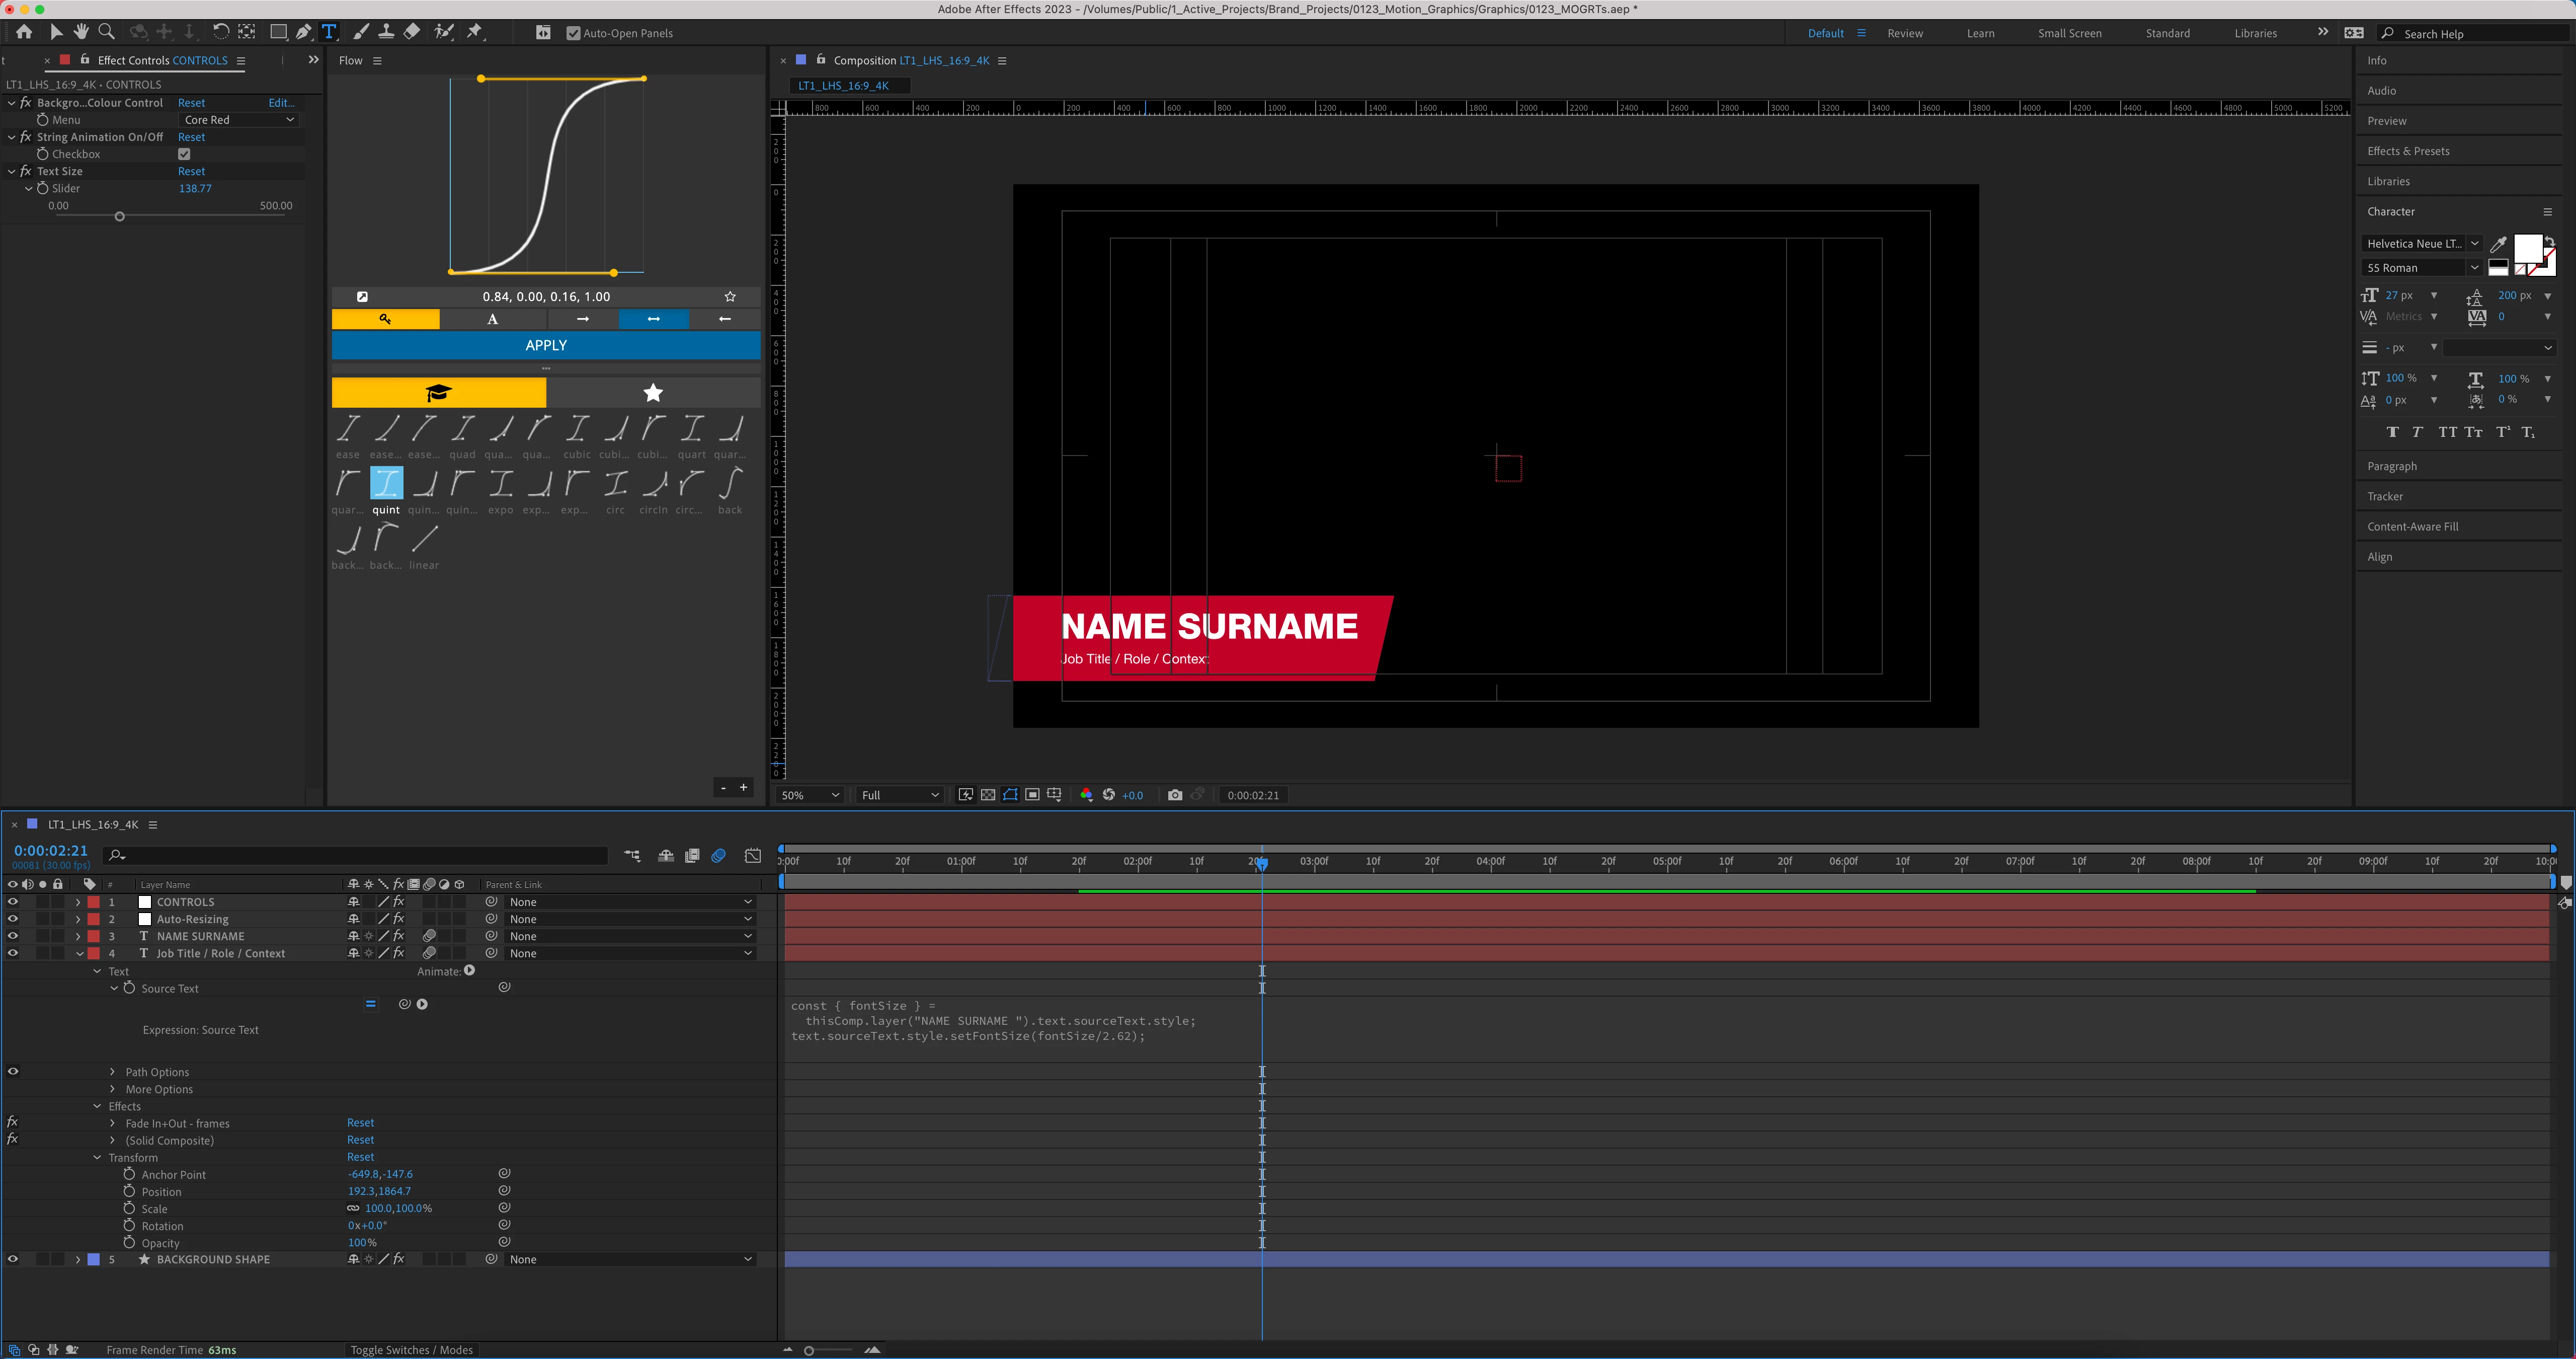Select the Zoom magnifier tool
2576x1359 pixels.
pyautogui.click(x=107, y=32)
